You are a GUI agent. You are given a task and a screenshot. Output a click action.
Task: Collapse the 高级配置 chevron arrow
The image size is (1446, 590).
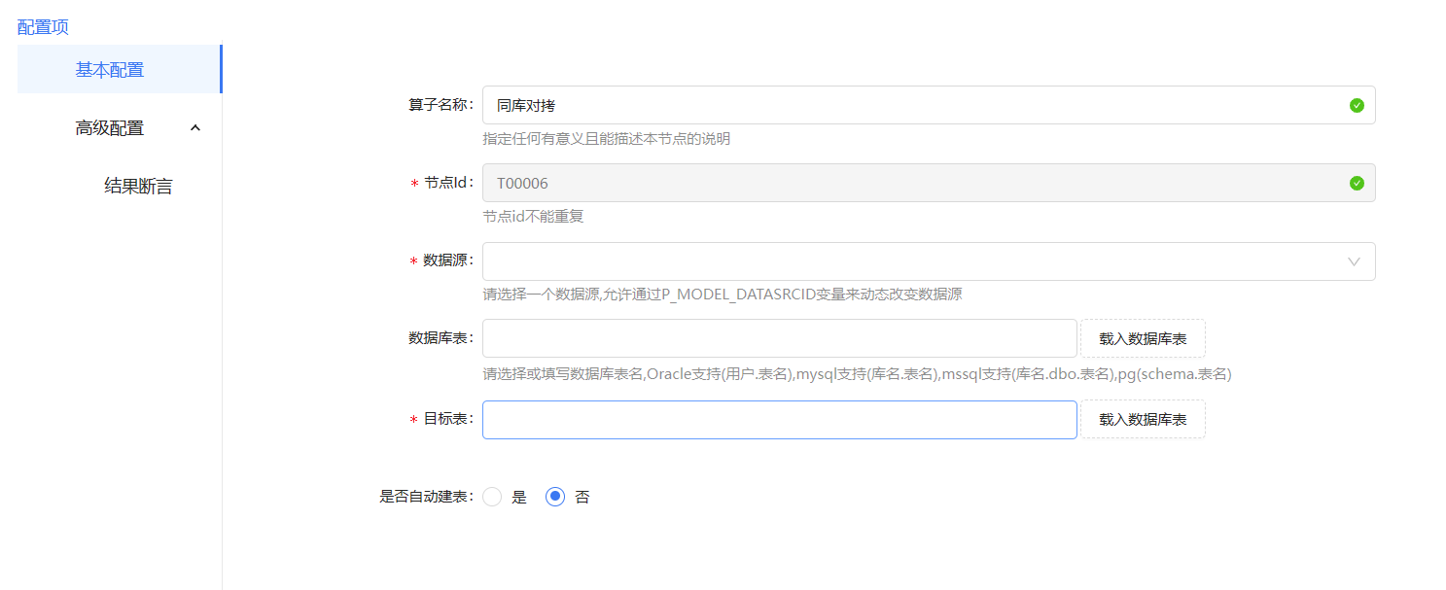(195, 127)
